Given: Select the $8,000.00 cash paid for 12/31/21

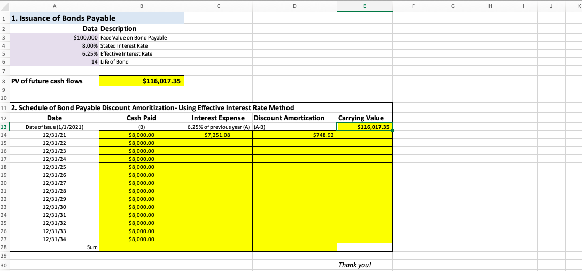Looking at the screenshot, I should tap(142, 135).
